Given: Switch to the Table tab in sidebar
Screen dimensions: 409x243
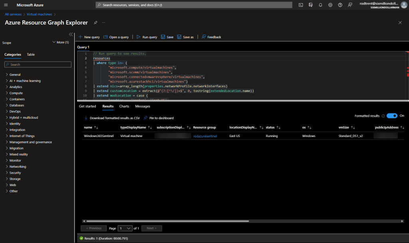Looking at the screenshot, I should coord(31,54).
